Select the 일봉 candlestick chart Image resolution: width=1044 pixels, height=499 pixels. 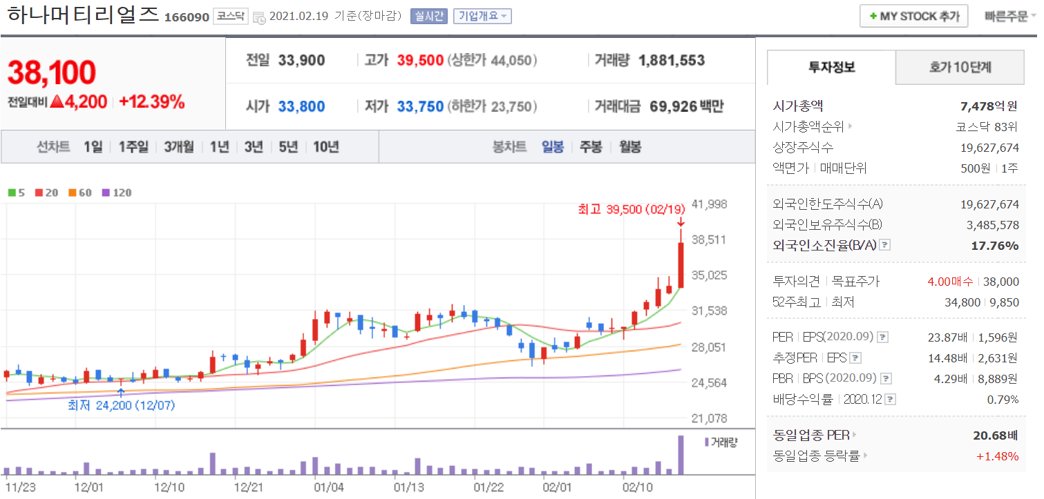pyautogui.click(x=553, y=147)
